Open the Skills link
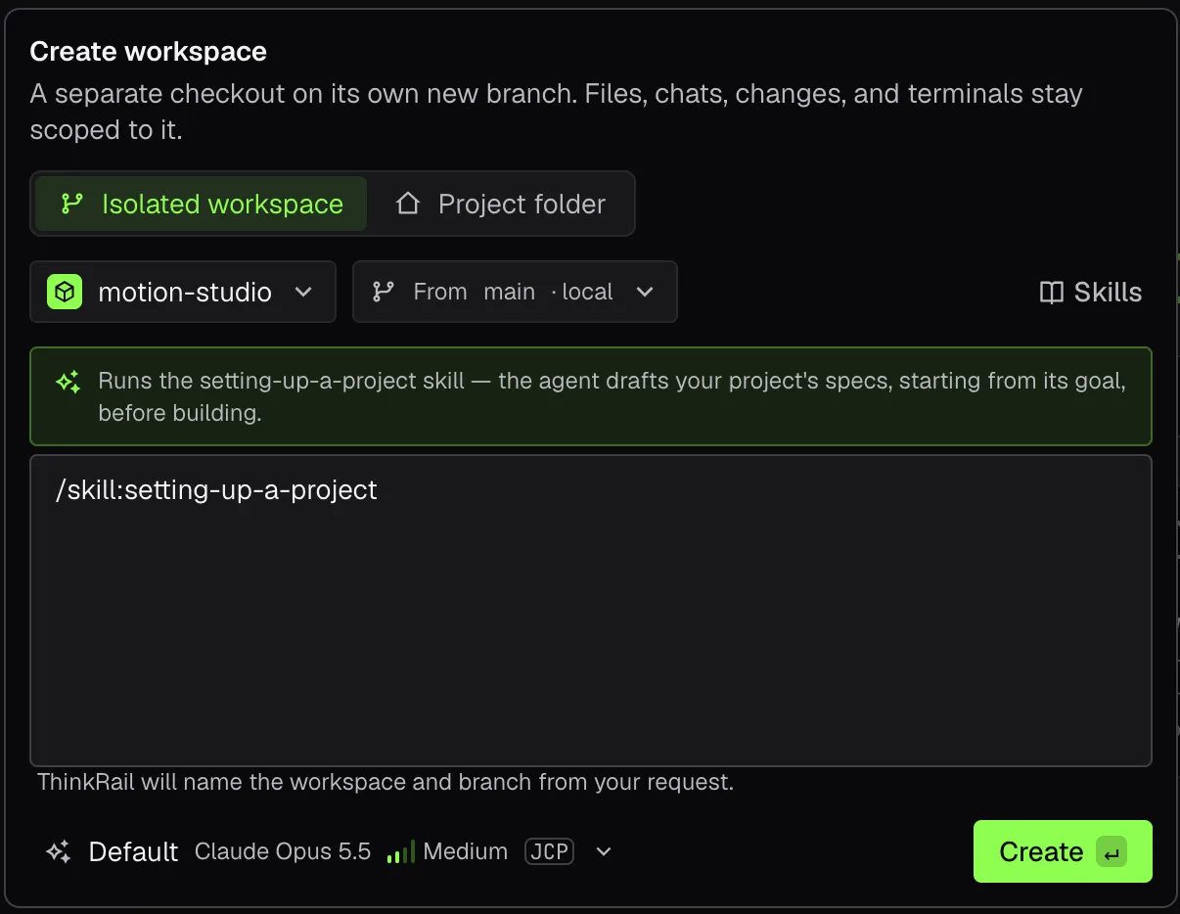This screenshot has height=914, width=1180. point(1090,292)
